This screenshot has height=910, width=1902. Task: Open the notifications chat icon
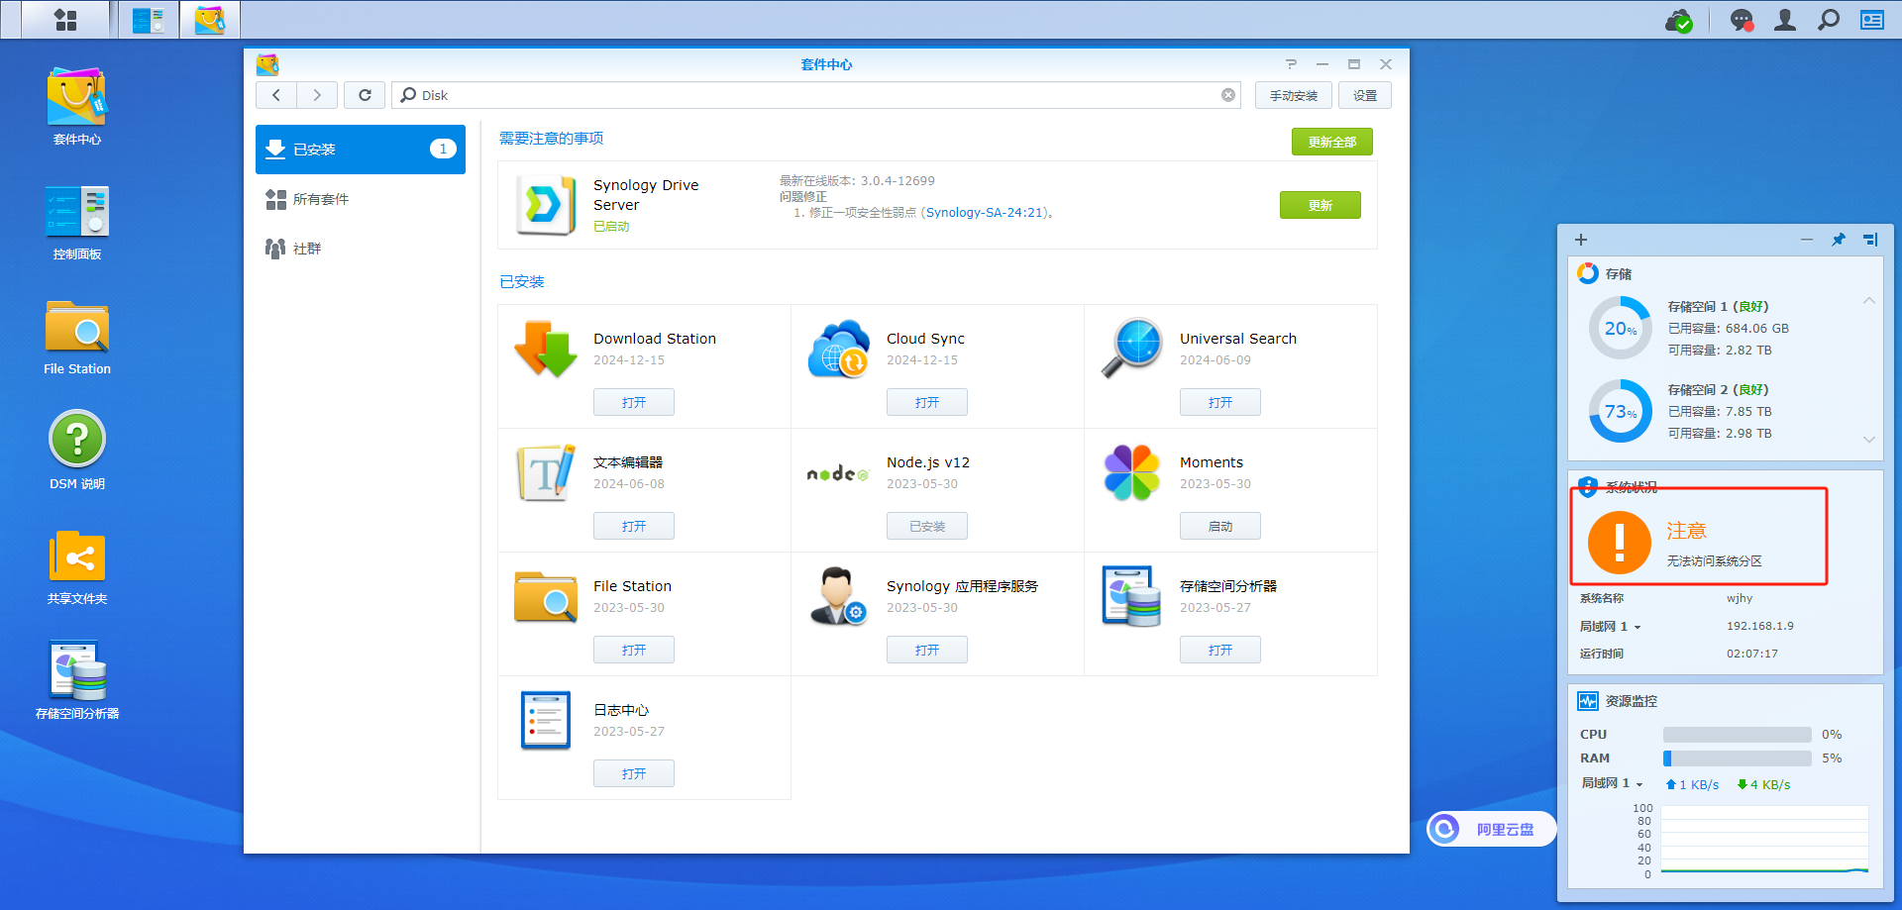click(1741, 20)
